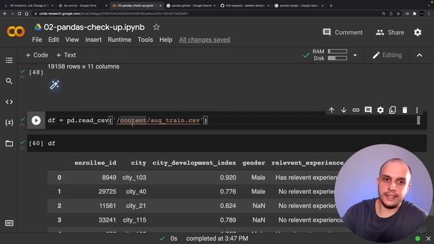This screenshot has height=244, width=434.
Task: Close the bottom status bar with X
Action: pos(429,239)
